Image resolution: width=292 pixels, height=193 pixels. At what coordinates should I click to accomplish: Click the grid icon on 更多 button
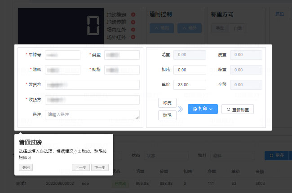tap(271, 155)
